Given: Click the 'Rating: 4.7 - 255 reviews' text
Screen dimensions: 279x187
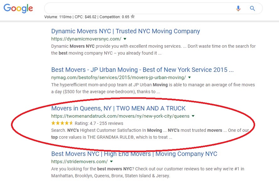Looking at the screenshot, I should tap(99, 123).
